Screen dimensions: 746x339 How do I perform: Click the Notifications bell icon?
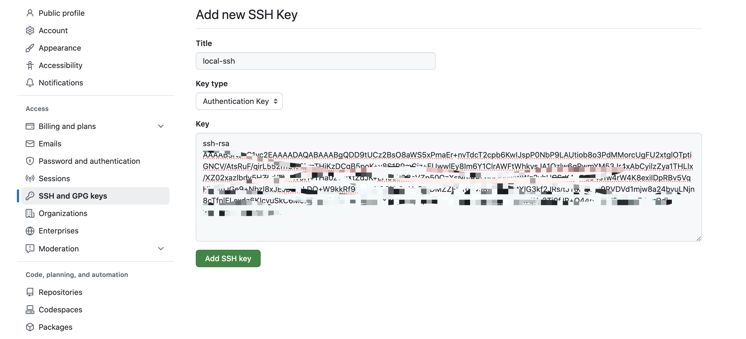pos(31,83)
